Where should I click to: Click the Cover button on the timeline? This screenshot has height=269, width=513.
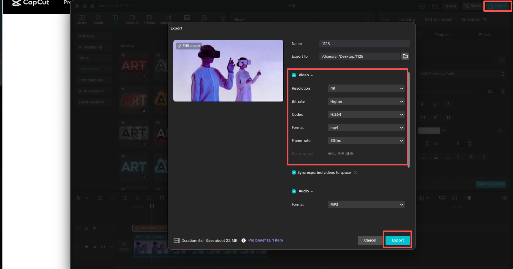click(x=124, y=246)
